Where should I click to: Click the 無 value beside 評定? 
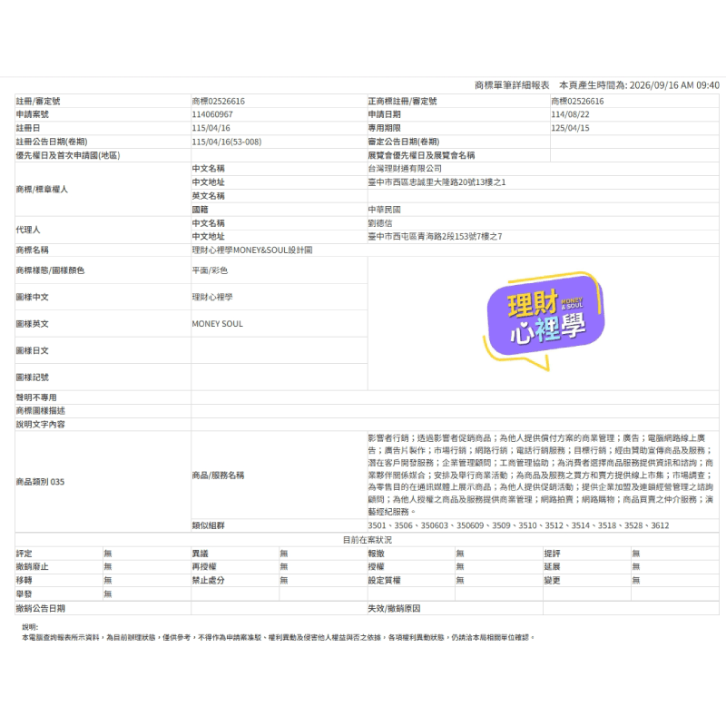coord(108,554)
